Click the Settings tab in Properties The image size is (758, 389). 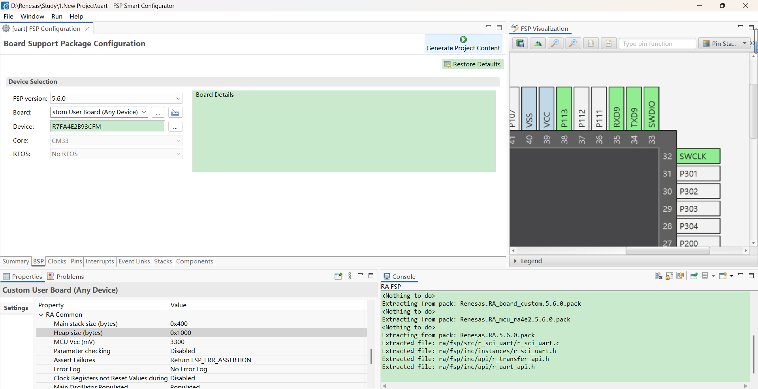point(16,308)
